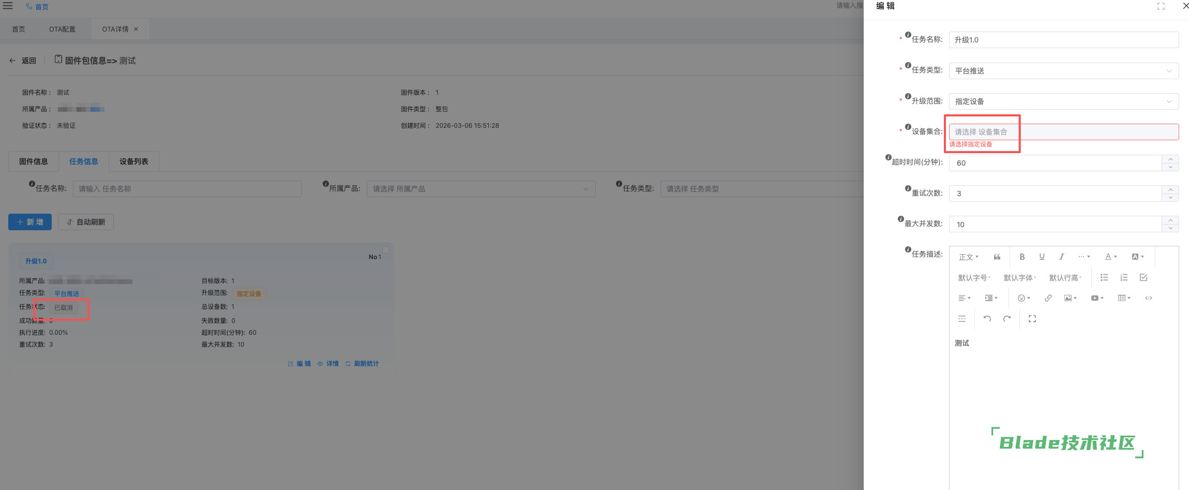Toggle bold formatting in task description editor
1189x490 pixels.
pyautogui.click(x=1022, y=257)
